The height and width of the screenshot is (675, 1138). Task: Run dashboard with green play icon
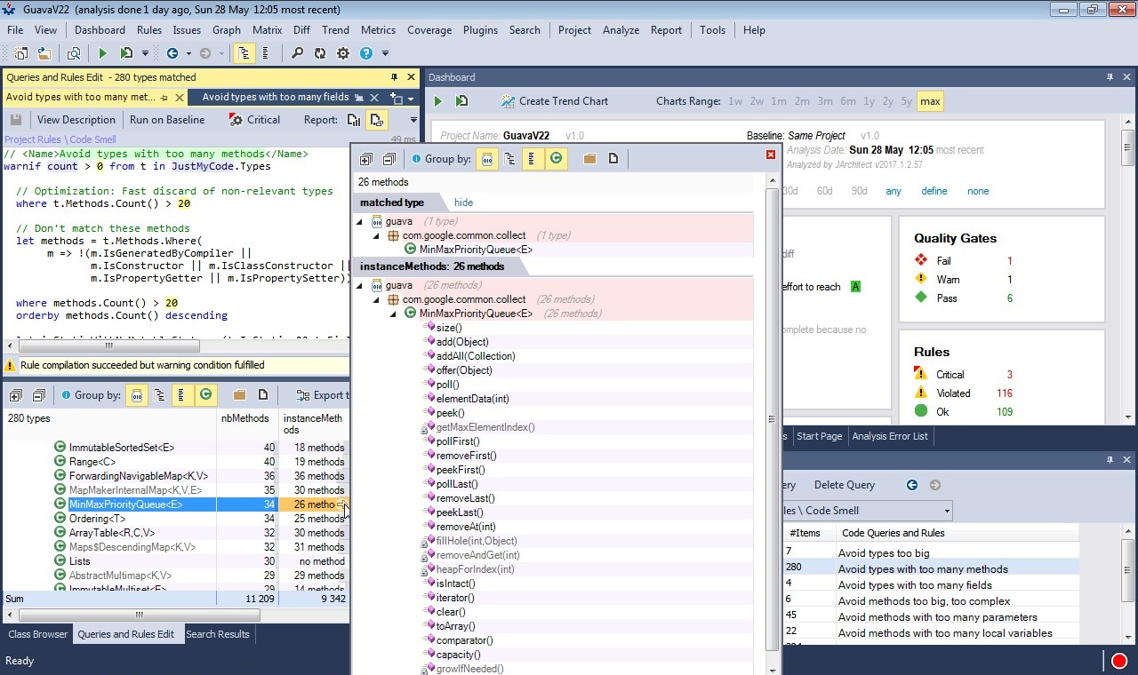click(x=437, y=101)
